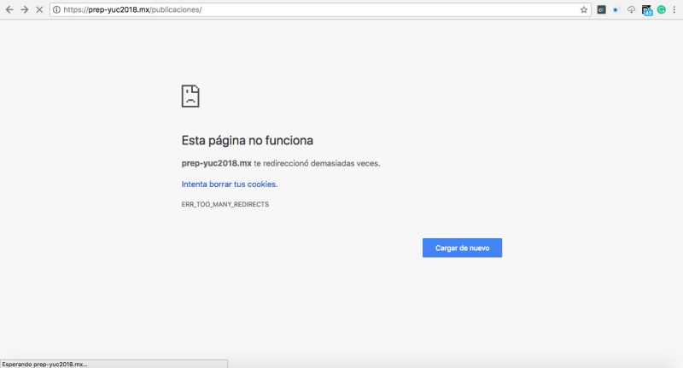Click the sad page error icon

(190, 96)
